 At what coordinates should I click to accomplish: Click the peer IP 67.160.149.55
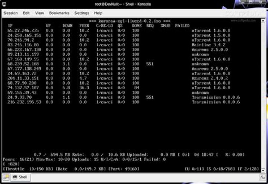23,59
